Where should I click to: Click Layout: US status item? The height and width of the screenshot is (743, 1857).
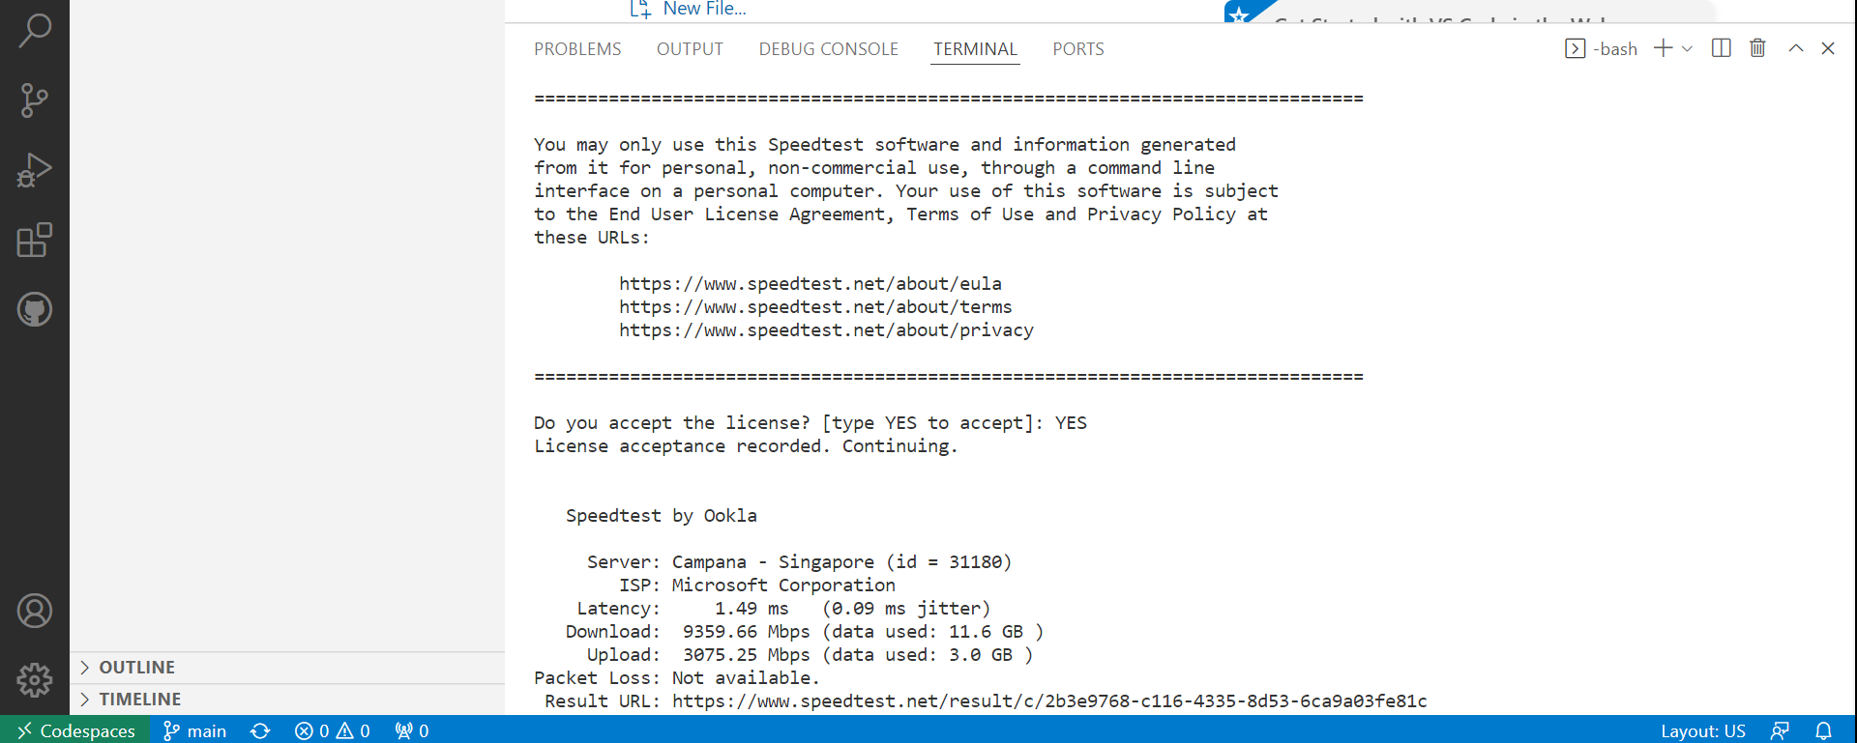click(1703, 730)
